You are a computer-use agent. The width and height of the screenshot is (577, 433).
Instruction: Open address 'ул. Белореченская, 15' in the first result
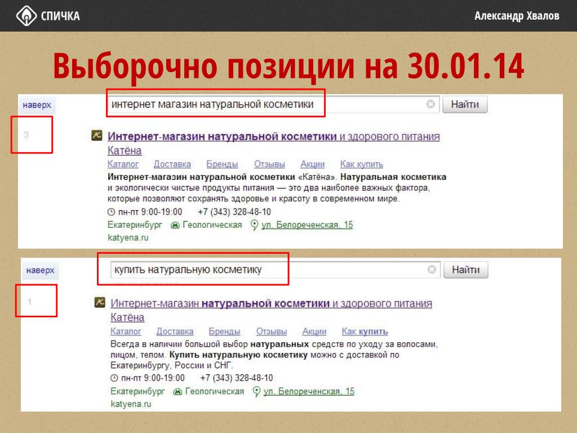(x=307, y=225)
